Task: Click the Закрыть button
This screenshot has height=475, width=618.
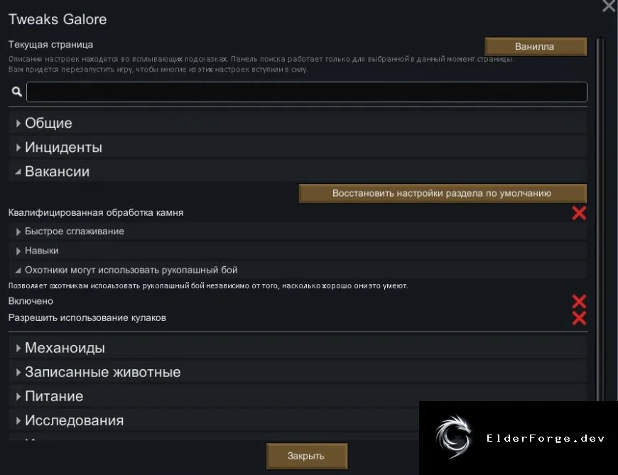Action: 307,456
